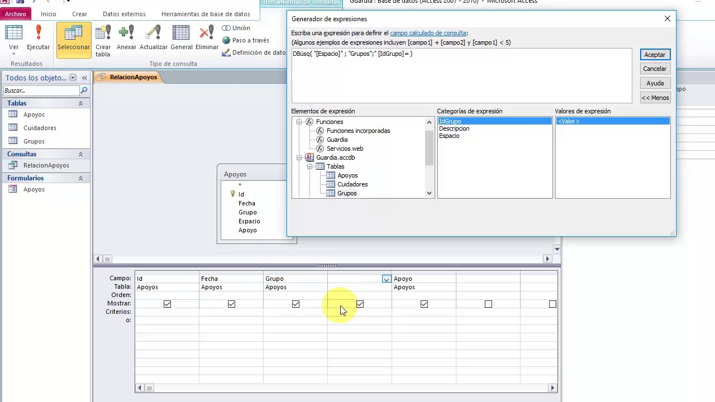Open the Archivo tab
The height and width of the screenshot is (402, 715).
(16, 14)
